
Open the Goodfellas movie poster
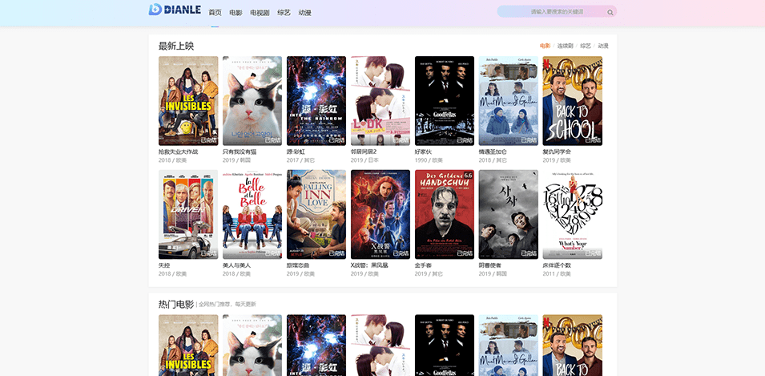pyautogui.click(x=445, y=100)
